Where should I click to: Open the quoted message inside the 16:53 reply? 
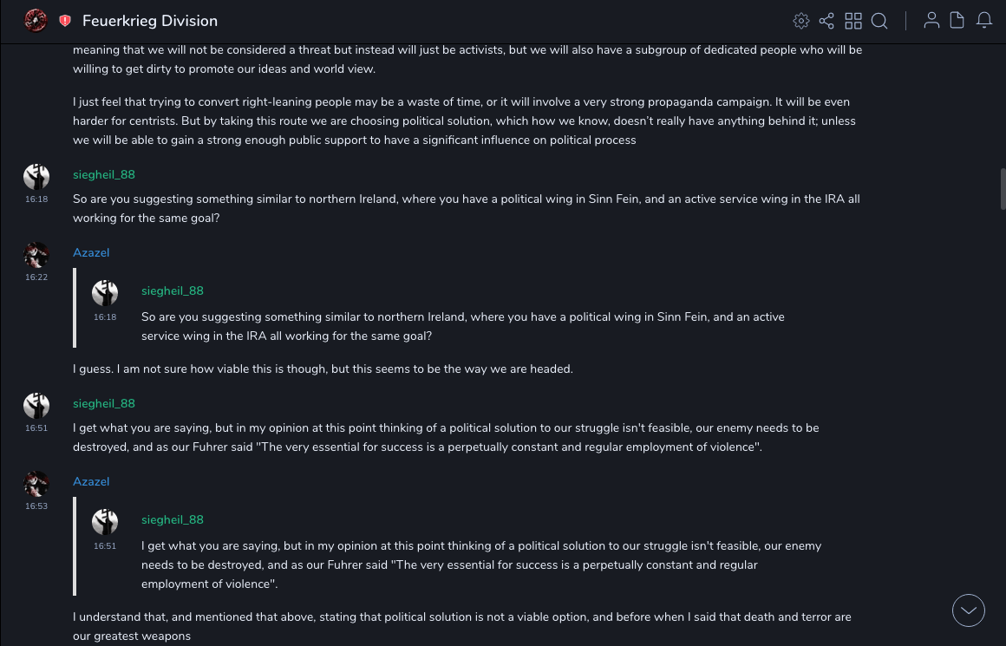(x=480, y=564)
